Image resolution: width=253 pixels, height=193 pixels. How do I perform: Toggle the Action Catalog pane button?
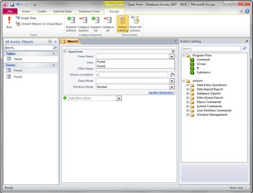123,24
